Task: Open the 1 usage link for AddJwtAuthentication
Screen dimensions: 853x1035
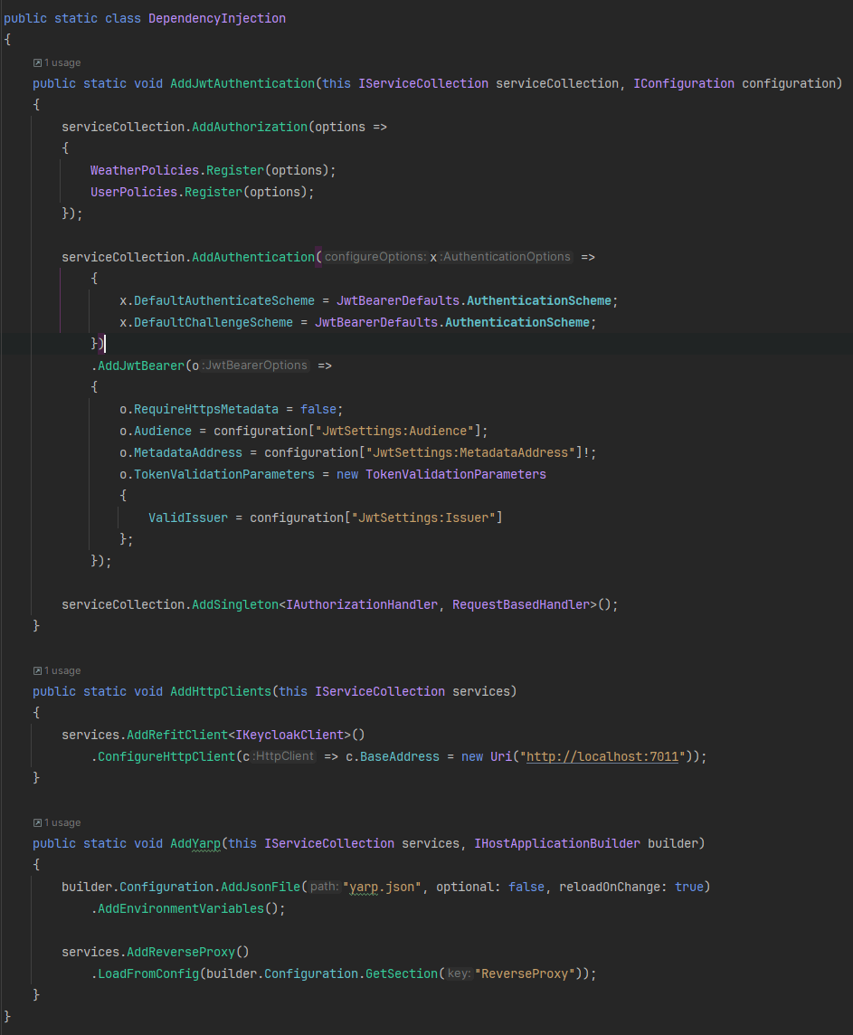Action: (62, 62)
